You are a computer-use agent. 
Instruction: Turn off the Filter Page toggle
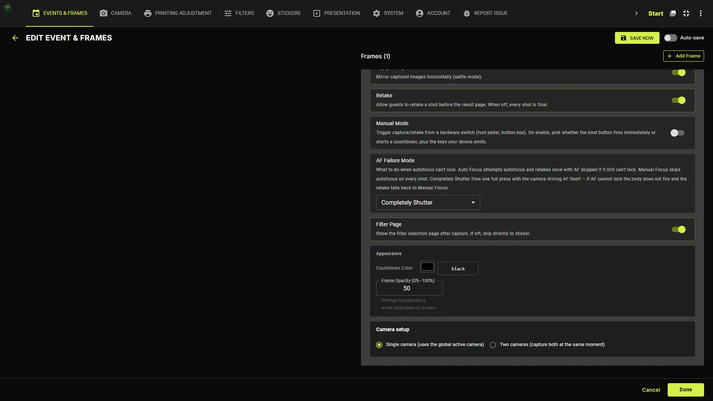(679, 229)
